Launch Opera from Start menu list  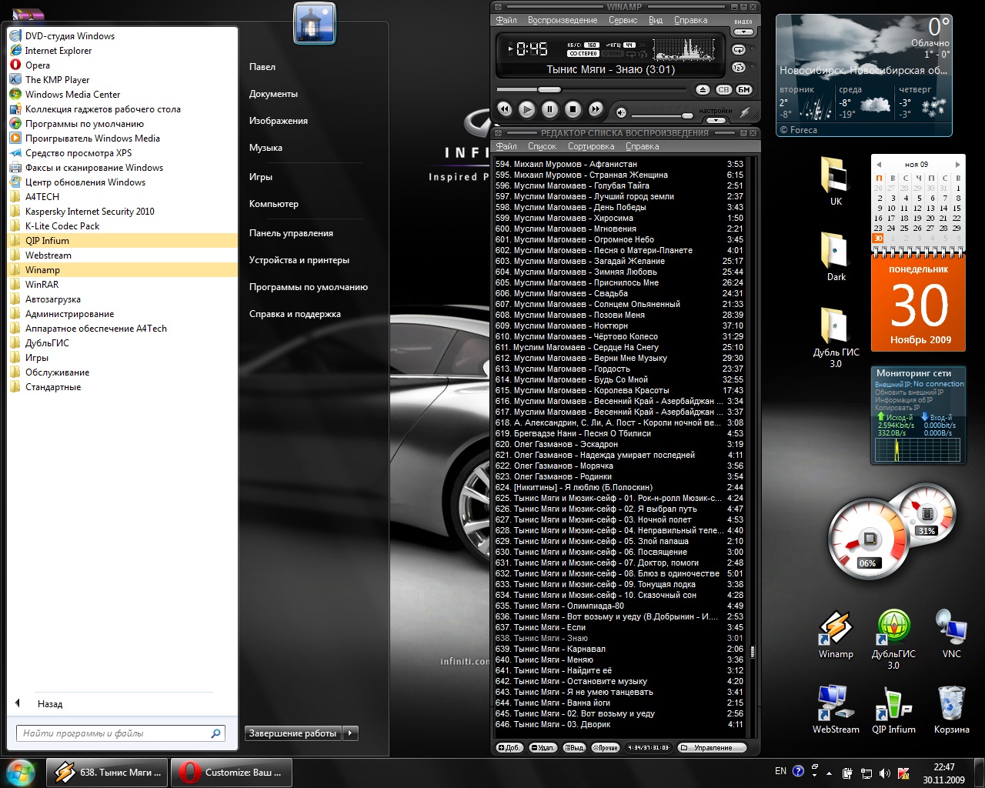tap(122, 65)
